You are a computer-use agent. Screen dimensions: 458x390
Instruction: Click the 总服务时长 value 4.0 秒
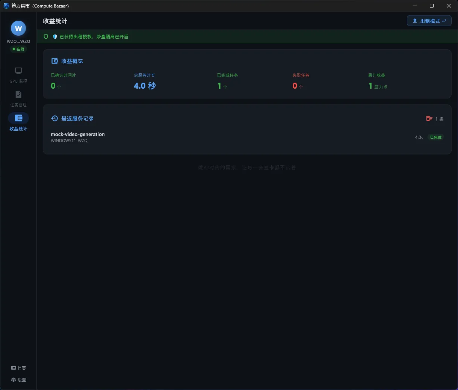pos(145,86)
